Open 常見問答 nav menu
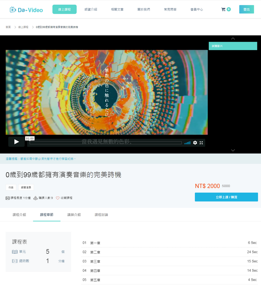Image resolution: width=261 pixels, height=286 pixels. click(x=170, y=9)
